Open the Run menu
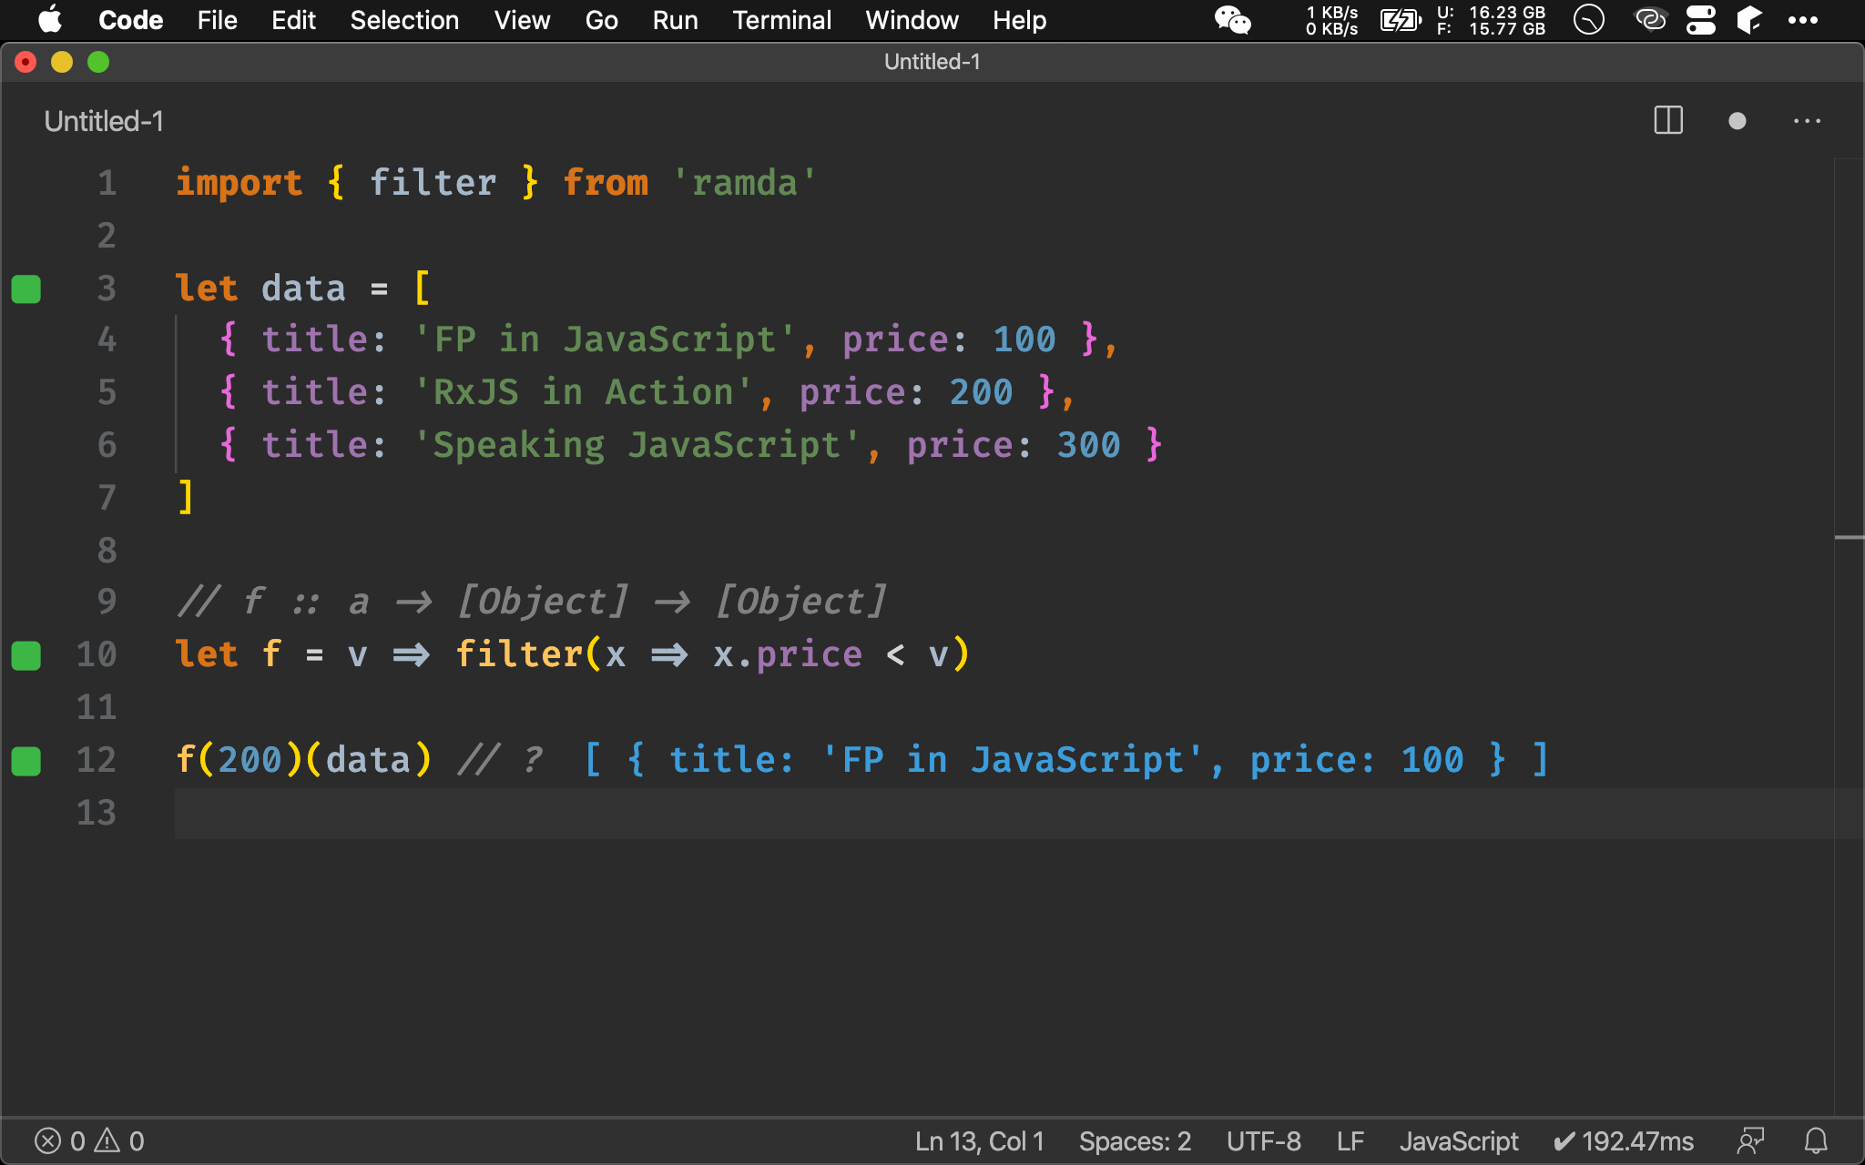The width and height of the screenshot is (1865, 1165). pos(675,20)
